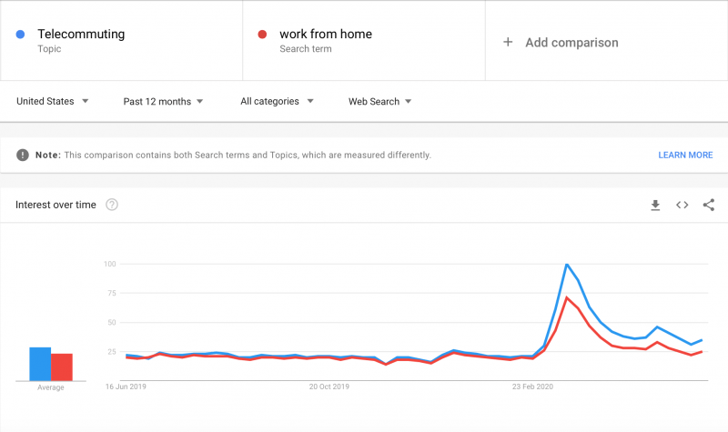Click the red Average bar

[62, 367]
